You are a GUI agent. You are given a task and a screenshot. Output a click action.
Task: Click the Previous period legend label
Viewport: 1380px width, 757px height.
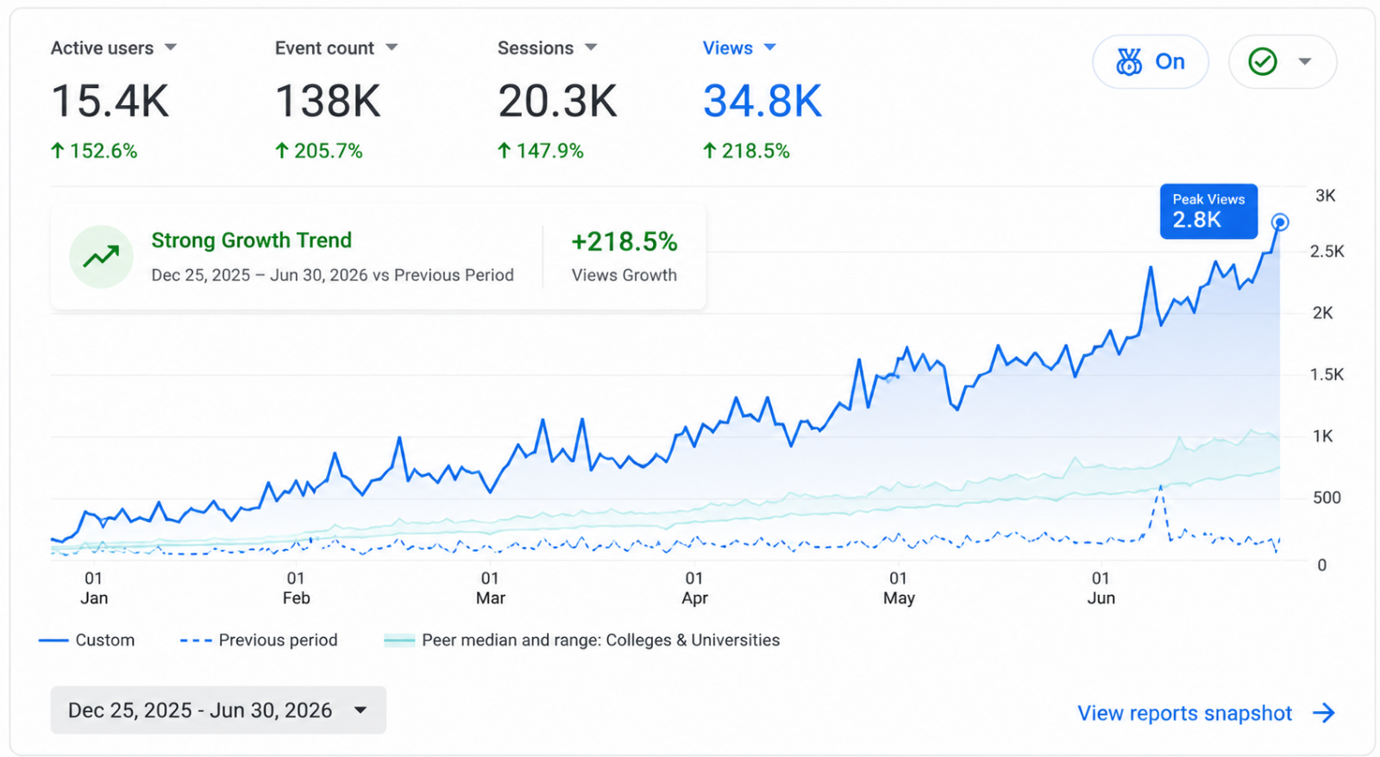click(278, 640)
